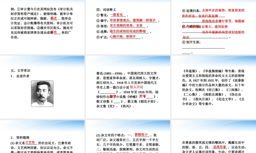Viewport: 256px width, 153px height.
Task: Click the Lu Xun portrait photo
Action: (x=42, y=94)
